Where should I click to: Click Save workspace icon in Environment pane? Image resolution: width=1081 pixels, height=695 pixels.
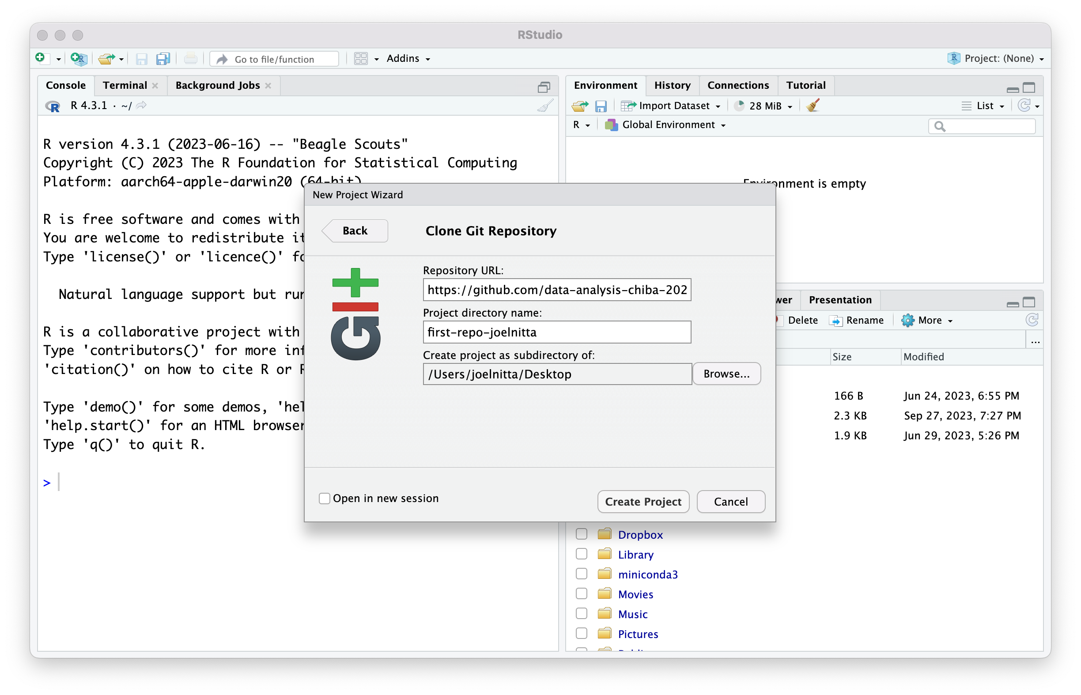(x=601, y=106)
